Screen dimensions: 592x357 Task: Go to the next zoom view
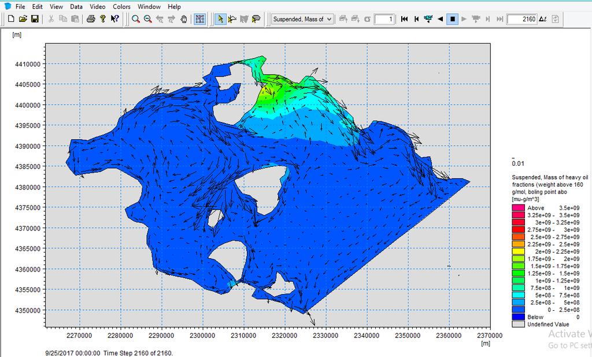tap(172, 19)
